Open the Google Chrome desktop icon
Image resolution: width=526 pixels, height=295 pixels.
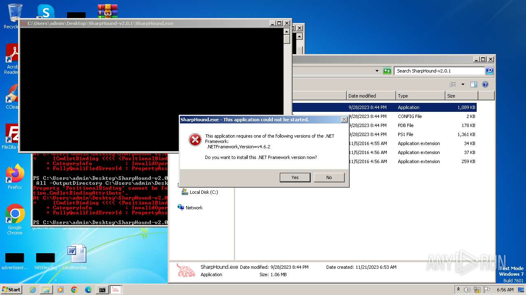click(x=15, y=219)
